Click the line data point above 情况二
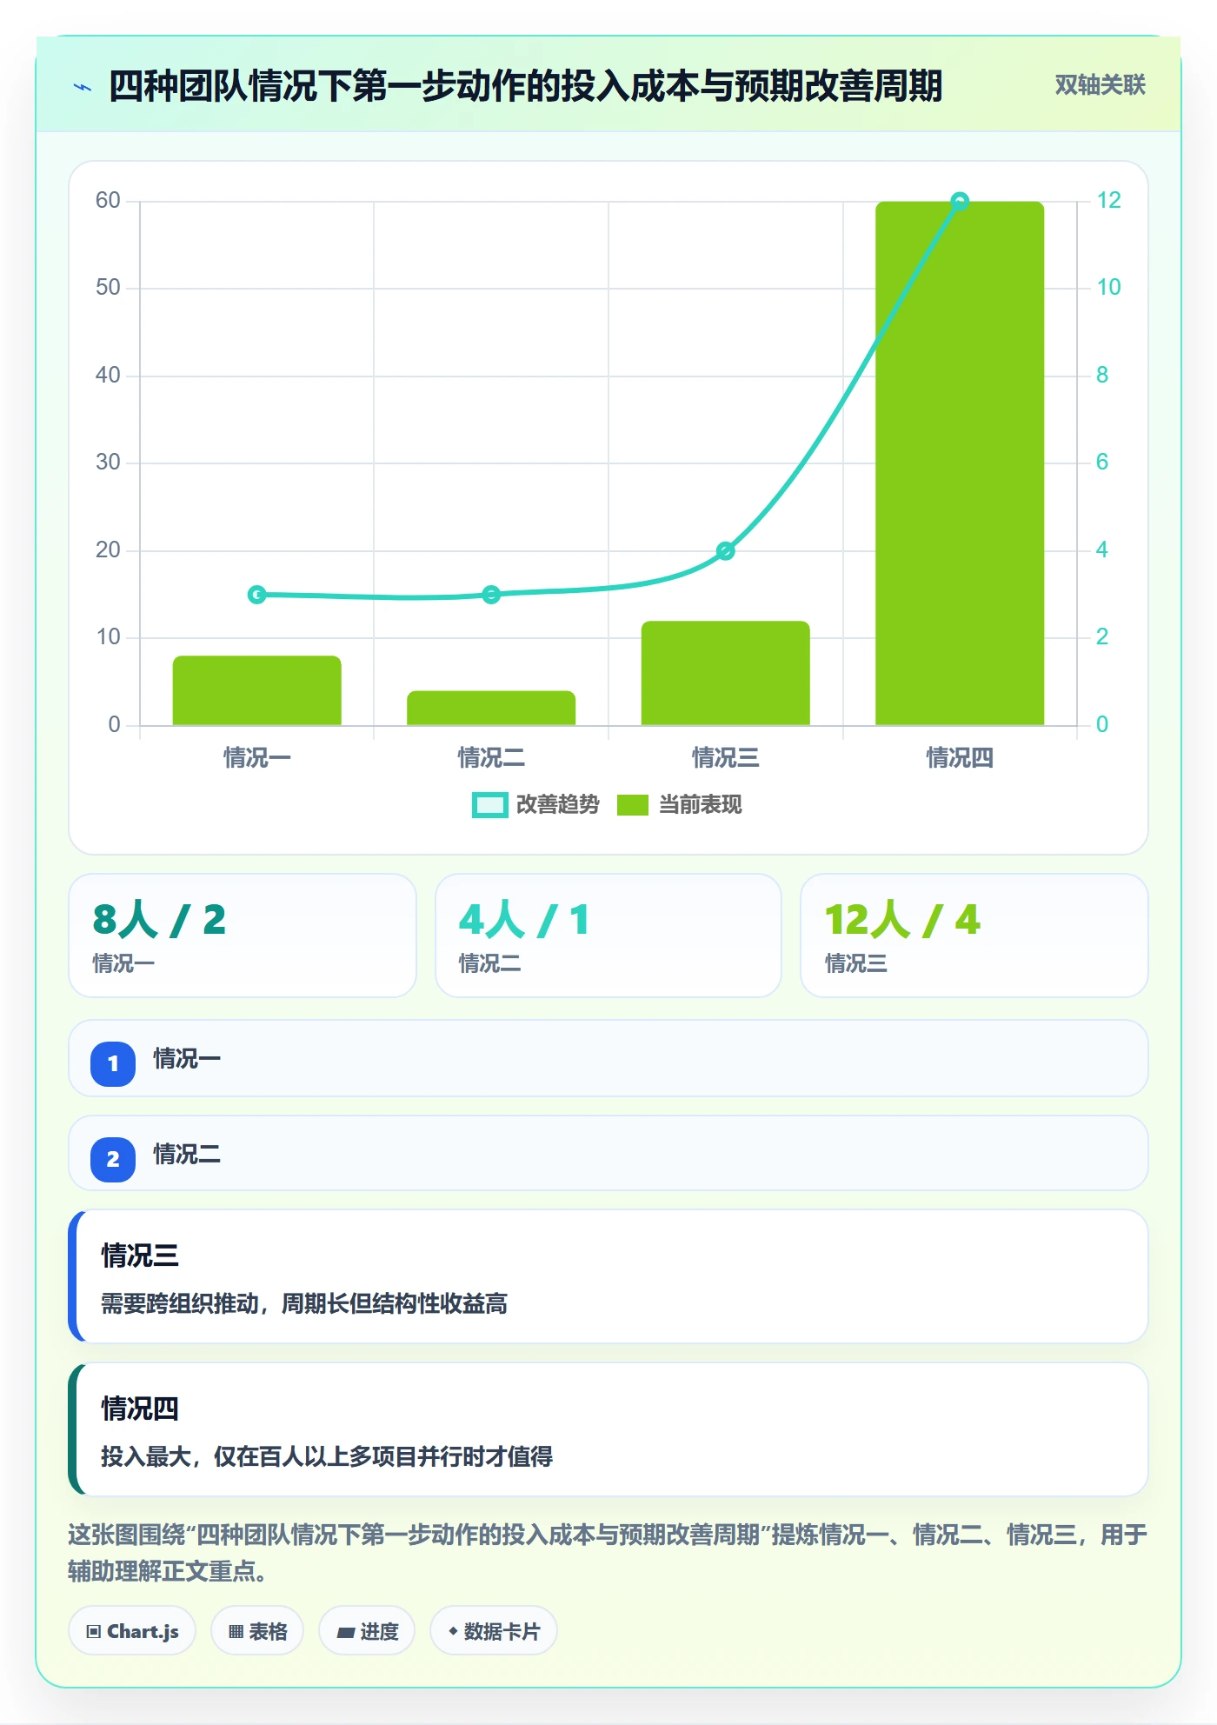 point(491,595)
